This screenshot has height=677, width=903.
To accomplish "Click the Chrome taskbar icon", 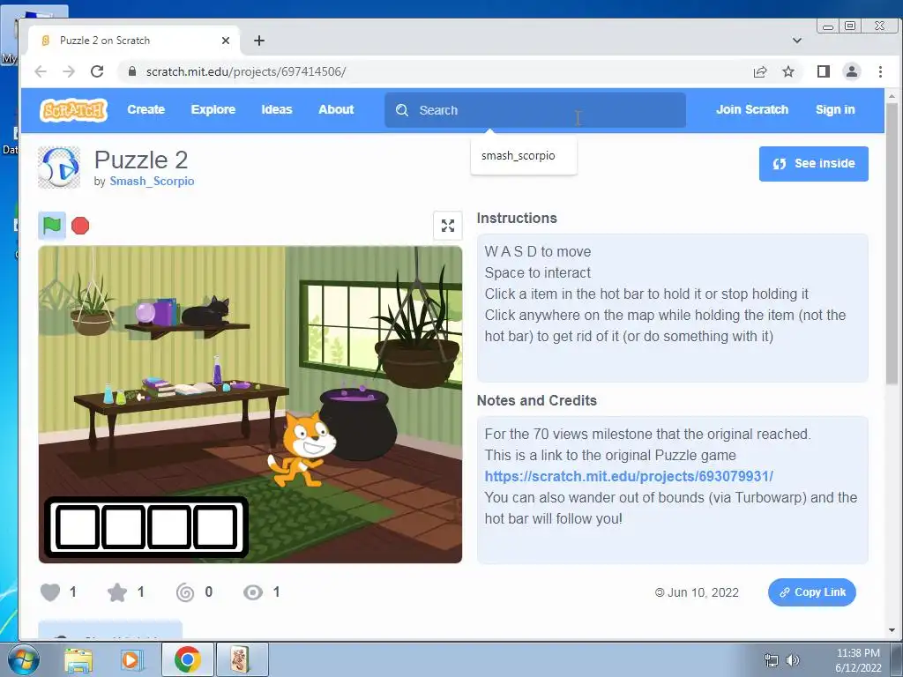I will (x=187, y=659).
